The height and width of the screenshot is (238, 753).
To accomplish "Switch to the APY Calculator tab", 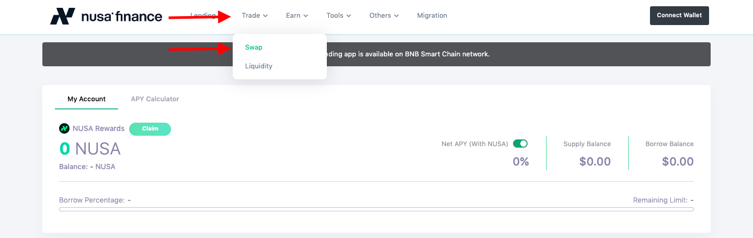I will pyautogui.click(x=155, y=99).
